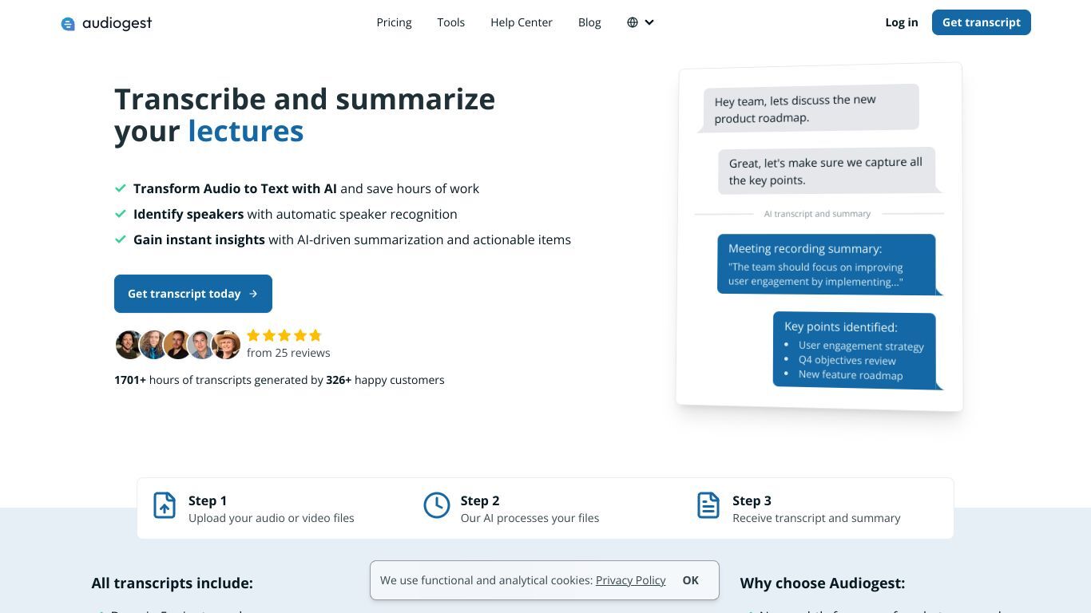Open the Privacy Policy link
The image size is (1091, 613).
click(631, 580)
